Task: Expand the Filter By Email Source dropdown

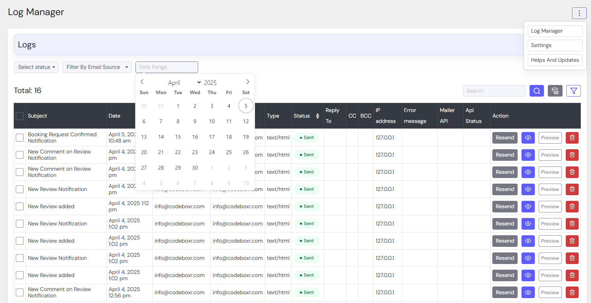Action: click(x=97, y=67)
